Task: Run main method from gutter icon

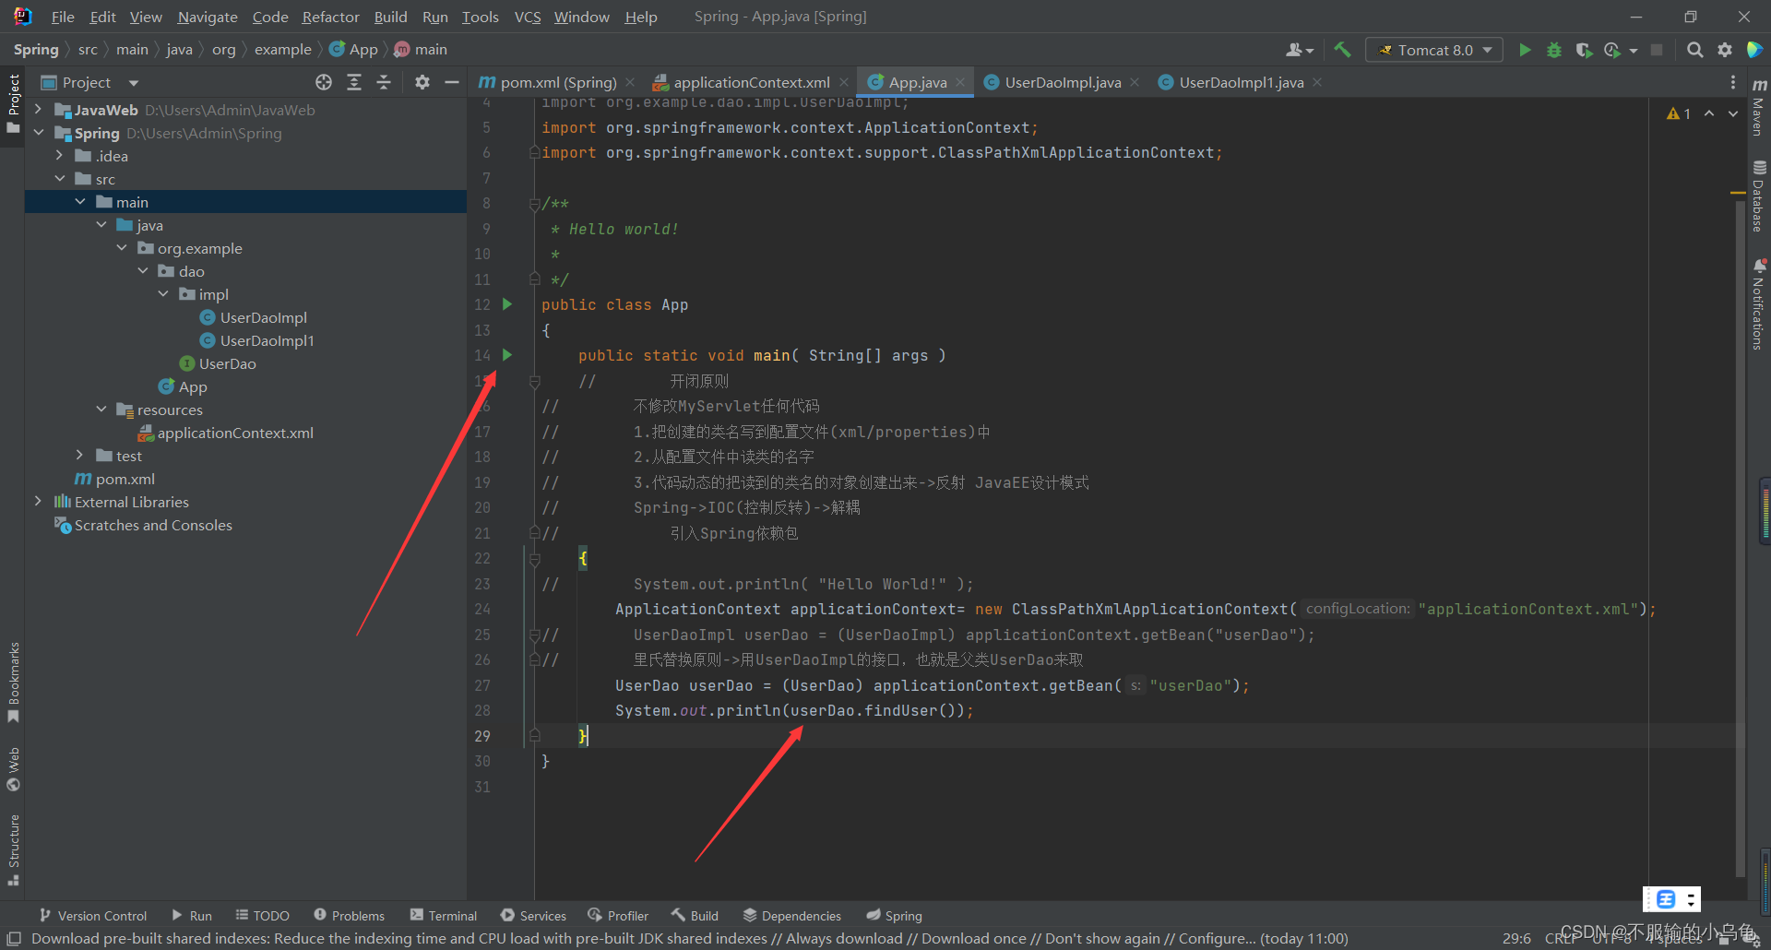Action: 506,354
